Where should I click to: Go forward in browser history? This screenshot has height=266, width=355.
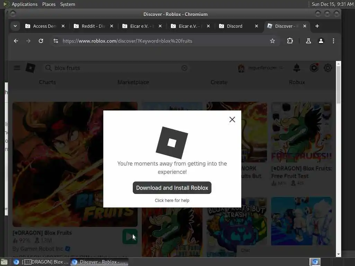[28, 41]
